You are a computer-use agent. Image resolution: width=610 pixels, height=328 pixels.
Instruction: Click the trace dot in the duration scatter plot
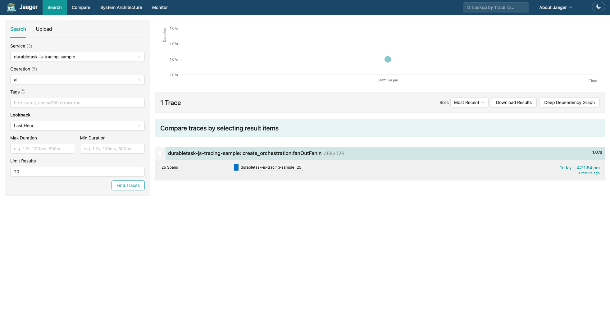click(388, 59)
